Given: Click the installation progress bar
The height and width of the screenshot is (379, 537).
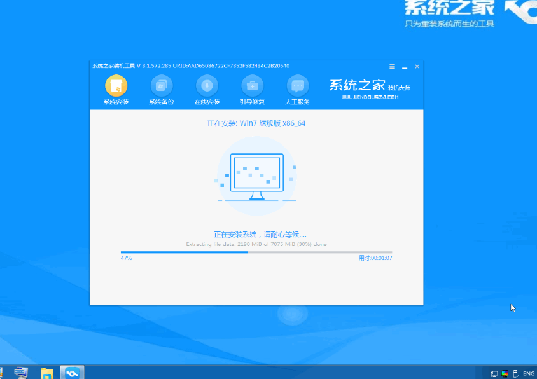Looking at the screenshot, I should click(x=256, y=252).
